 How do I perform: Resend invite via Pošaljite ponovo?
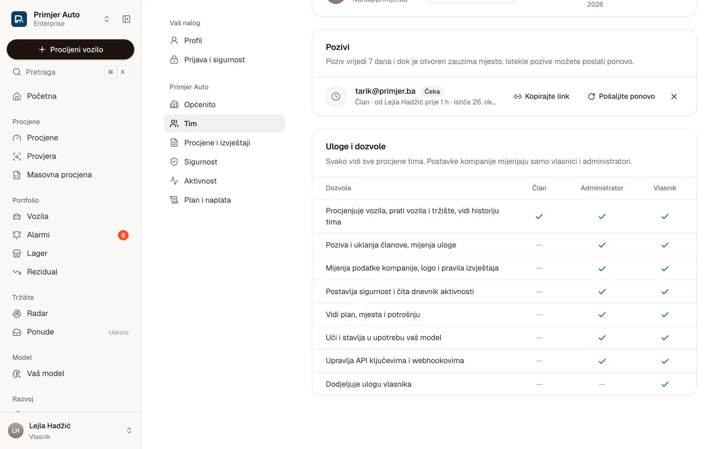[621, 97]
